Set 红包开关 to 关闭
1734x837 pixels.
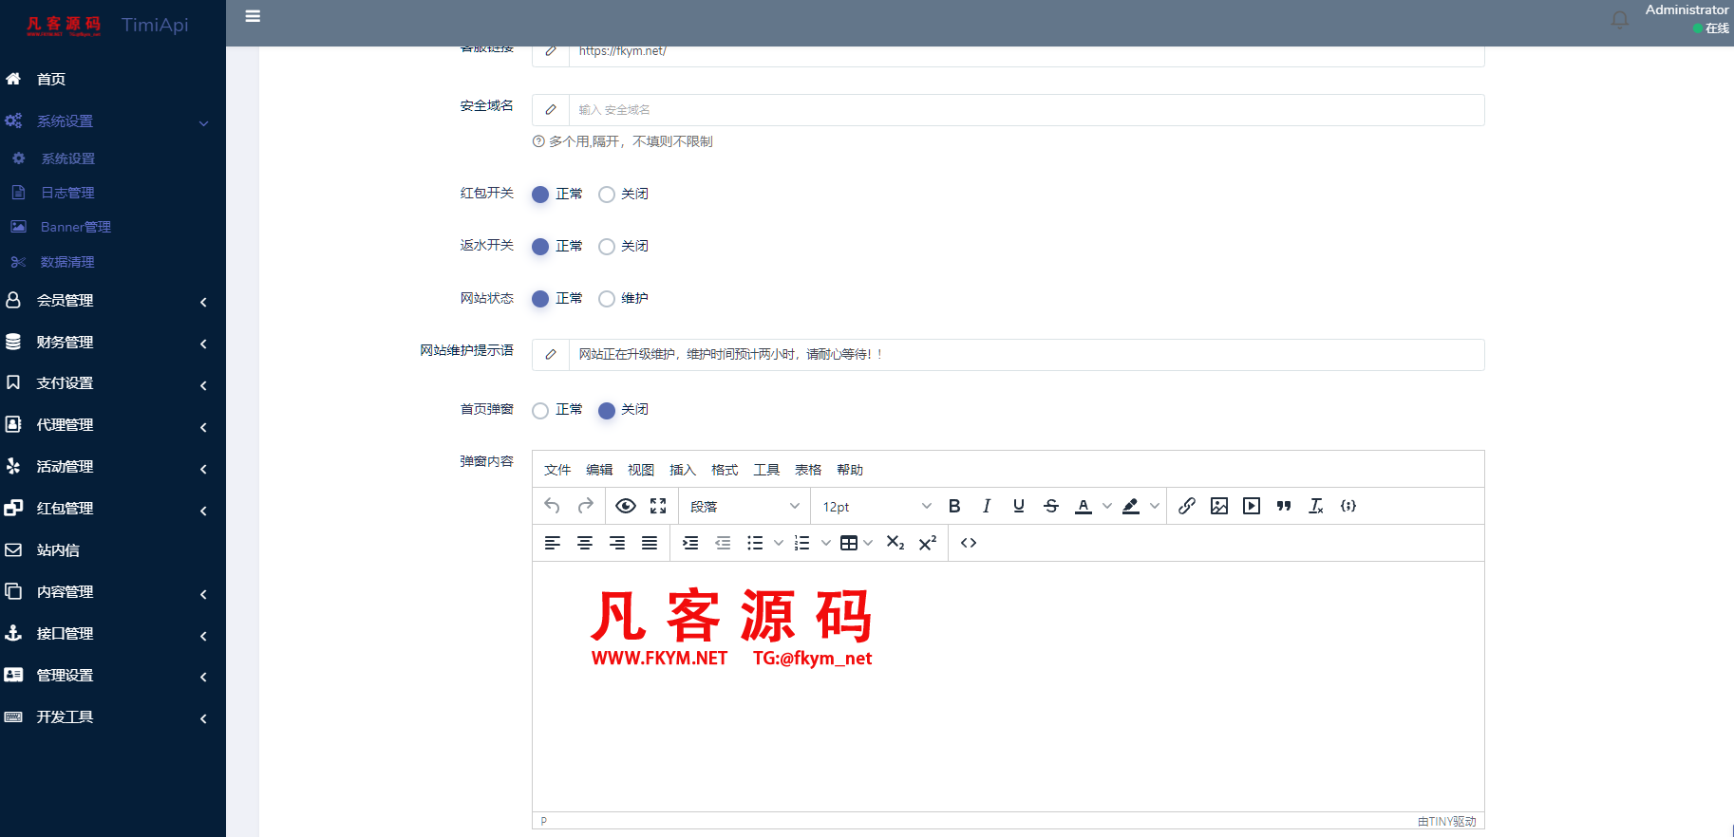click(x=607, y=195)
